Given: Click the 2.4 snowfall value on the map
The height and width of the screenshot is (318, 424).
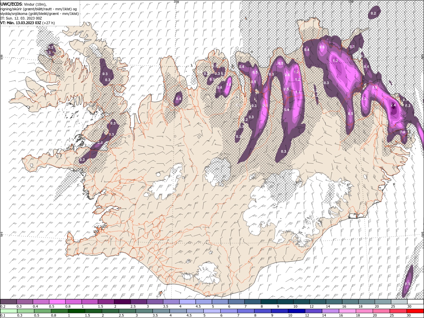Looking at the screenshot, I should click(393, 105).
